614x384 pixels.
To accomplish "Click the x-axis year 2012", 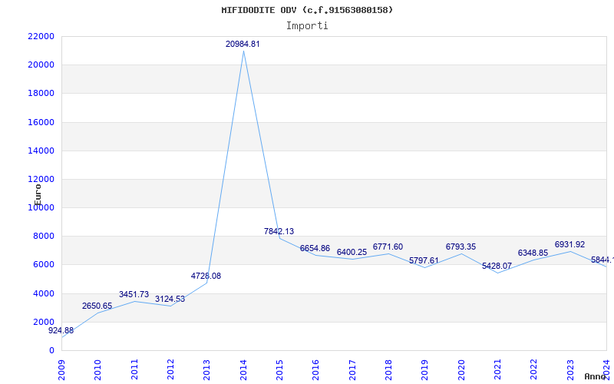I will 170,370.
